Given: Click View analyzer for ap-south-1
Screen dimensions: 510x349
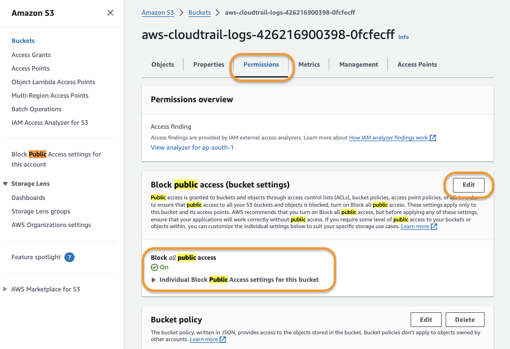Looking at the screenshot, I should 192,147.
